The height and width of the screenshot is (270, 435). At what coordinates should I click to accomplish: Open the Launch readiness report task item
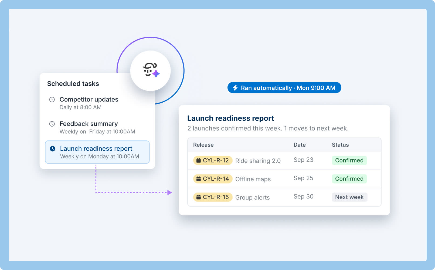97,152
